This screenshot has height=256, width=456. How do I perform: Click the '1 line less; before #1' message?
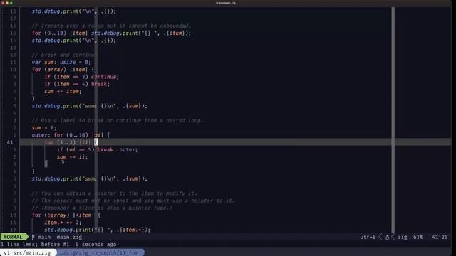35,245
